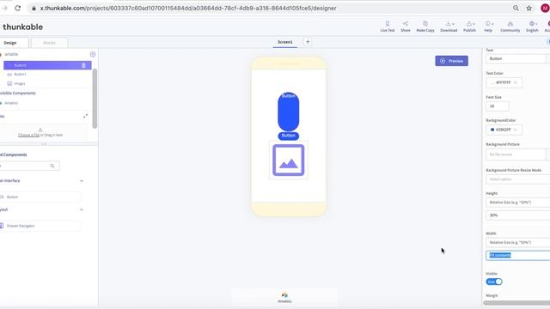Click the upload icon above Choose a File
The height and width of the screenshot is (309, 550).
point(40,130)
